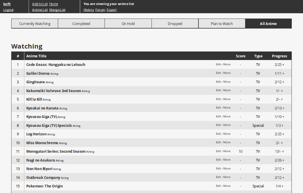Open Monogatari Series: Second Season title

[x=56, y=152]
